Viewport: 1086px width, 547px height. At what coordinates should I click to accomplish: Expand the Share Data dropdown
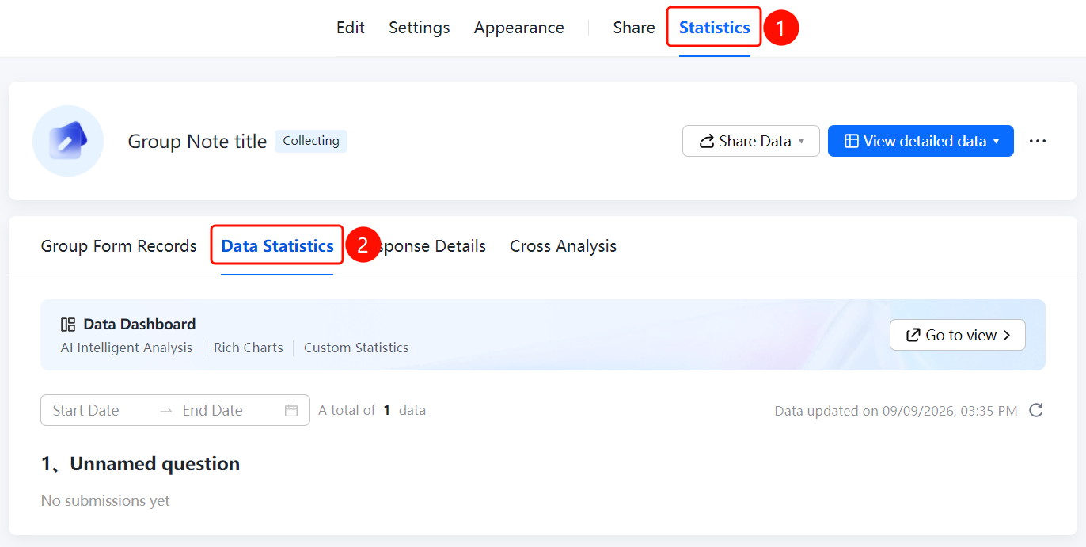(x=751, y=141)
